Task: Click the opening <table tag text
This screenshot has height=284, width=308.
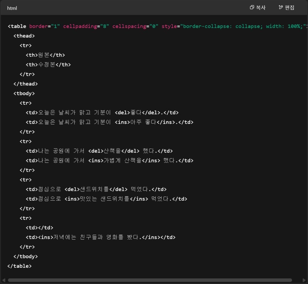Action: tap(17, 26)
